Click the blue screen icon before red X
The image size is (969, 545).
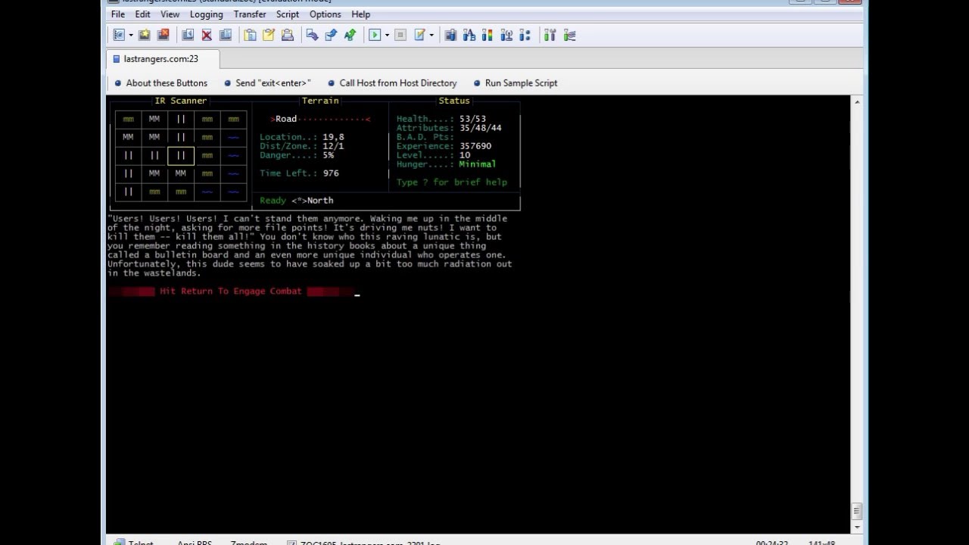tap(188, 35)
